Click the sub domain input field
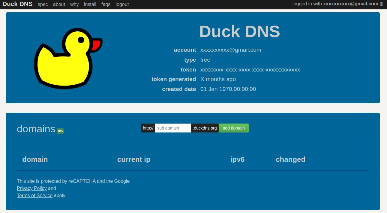The width and height of the screenshot is (387, 213). [173, 128]
